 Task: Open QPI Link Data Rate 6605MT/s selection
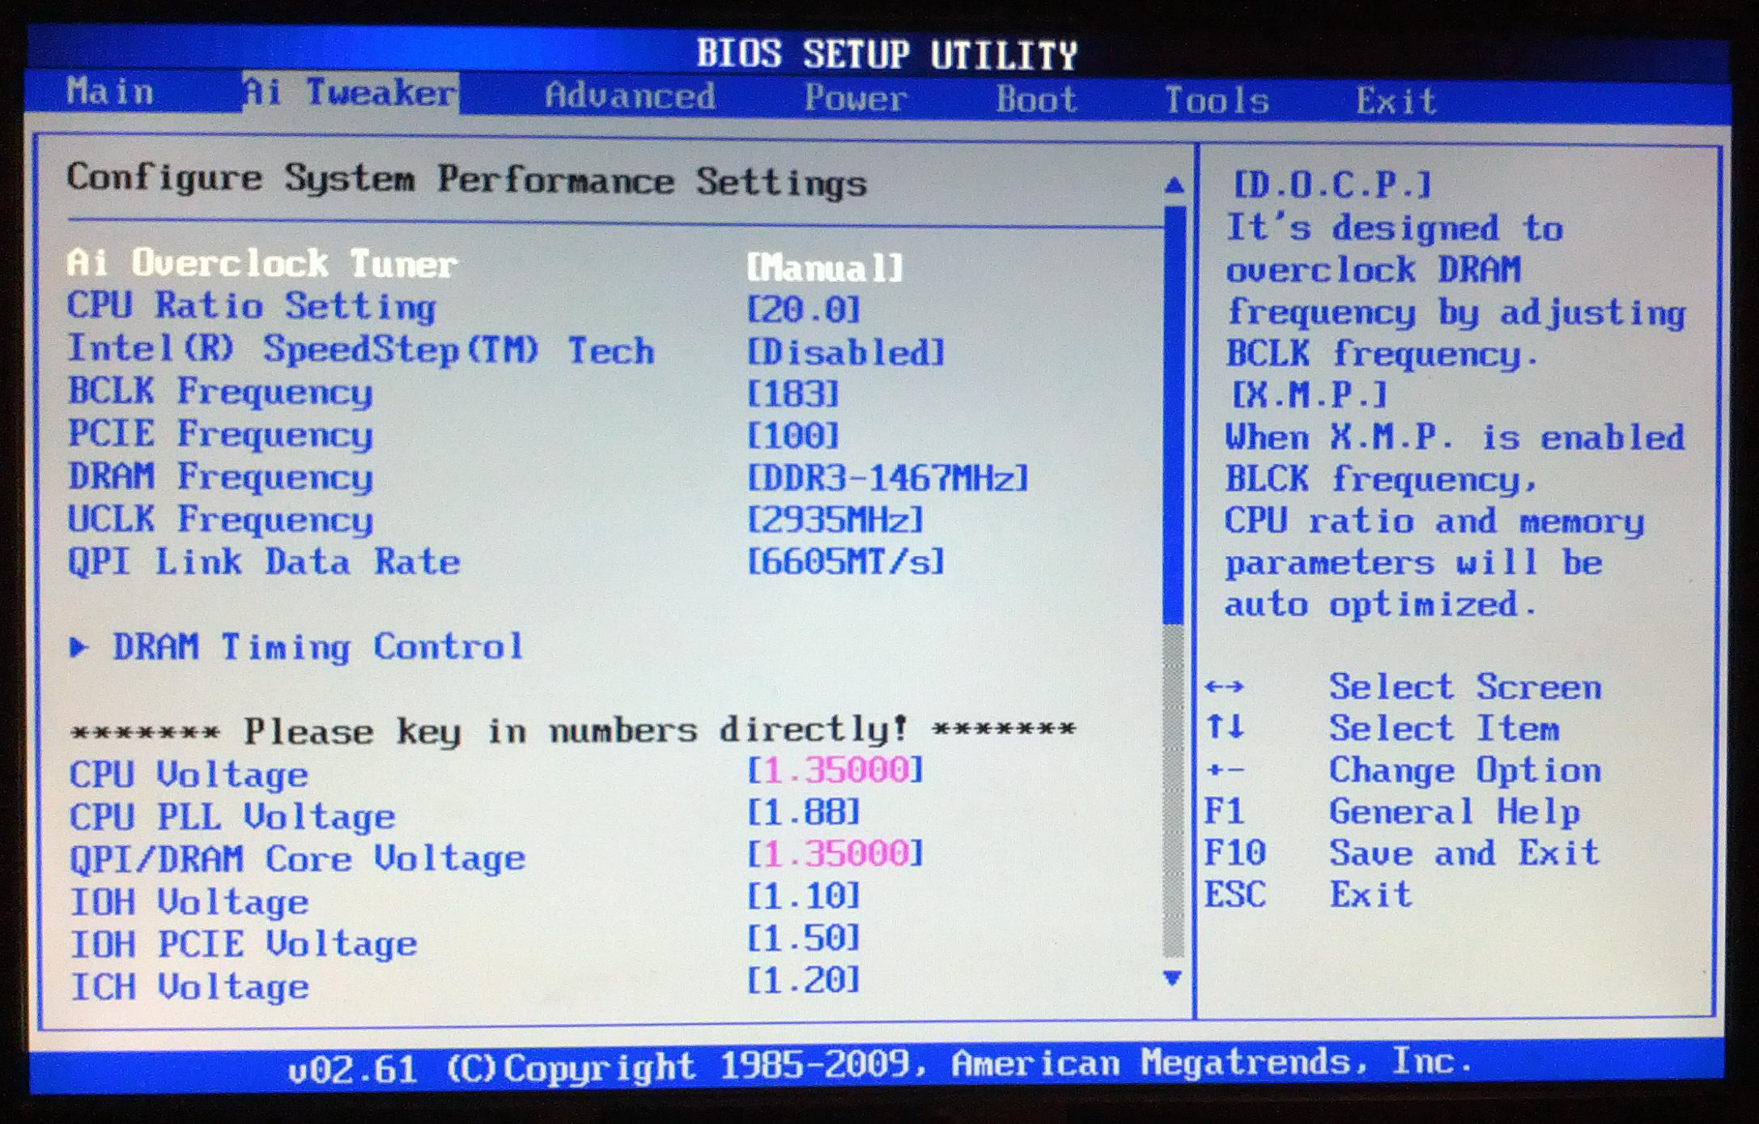tap(845, 562)
